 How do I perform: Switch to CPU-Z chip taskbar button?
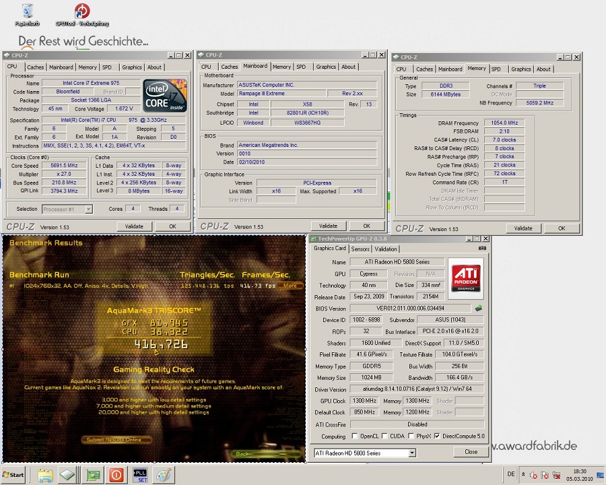(67, 475)
